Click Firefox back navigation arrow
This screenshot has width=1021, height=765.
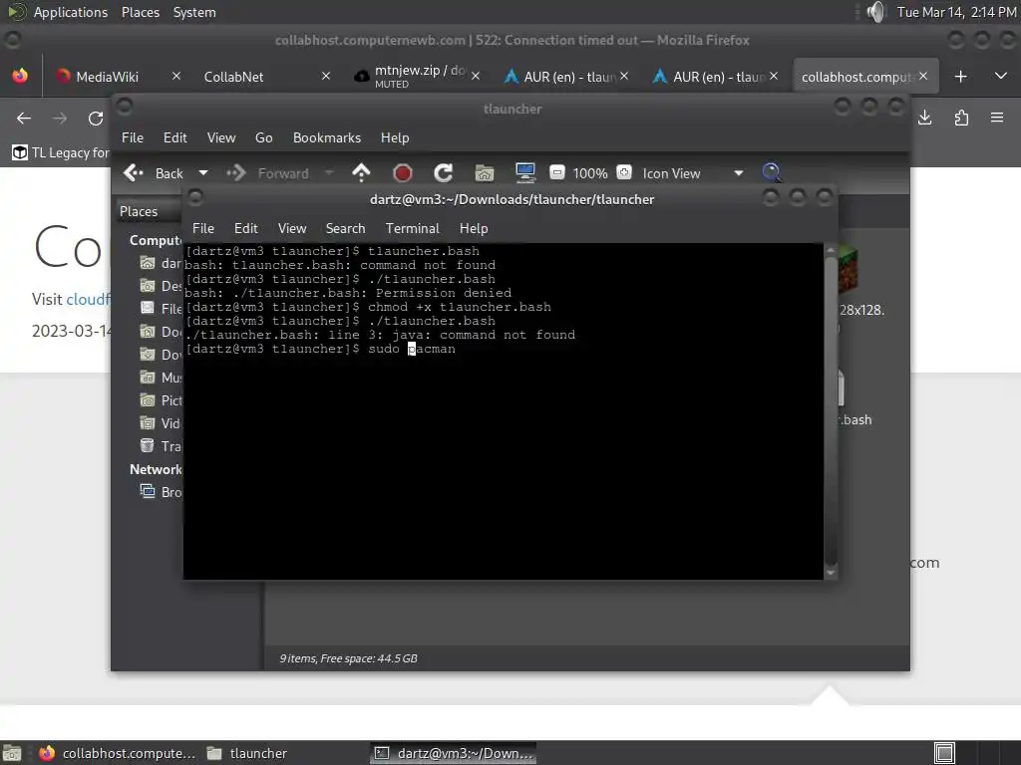24,118
